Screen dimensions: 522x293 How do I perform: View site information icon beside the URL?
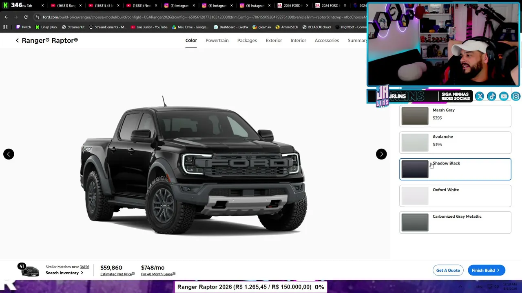[38, 17]
